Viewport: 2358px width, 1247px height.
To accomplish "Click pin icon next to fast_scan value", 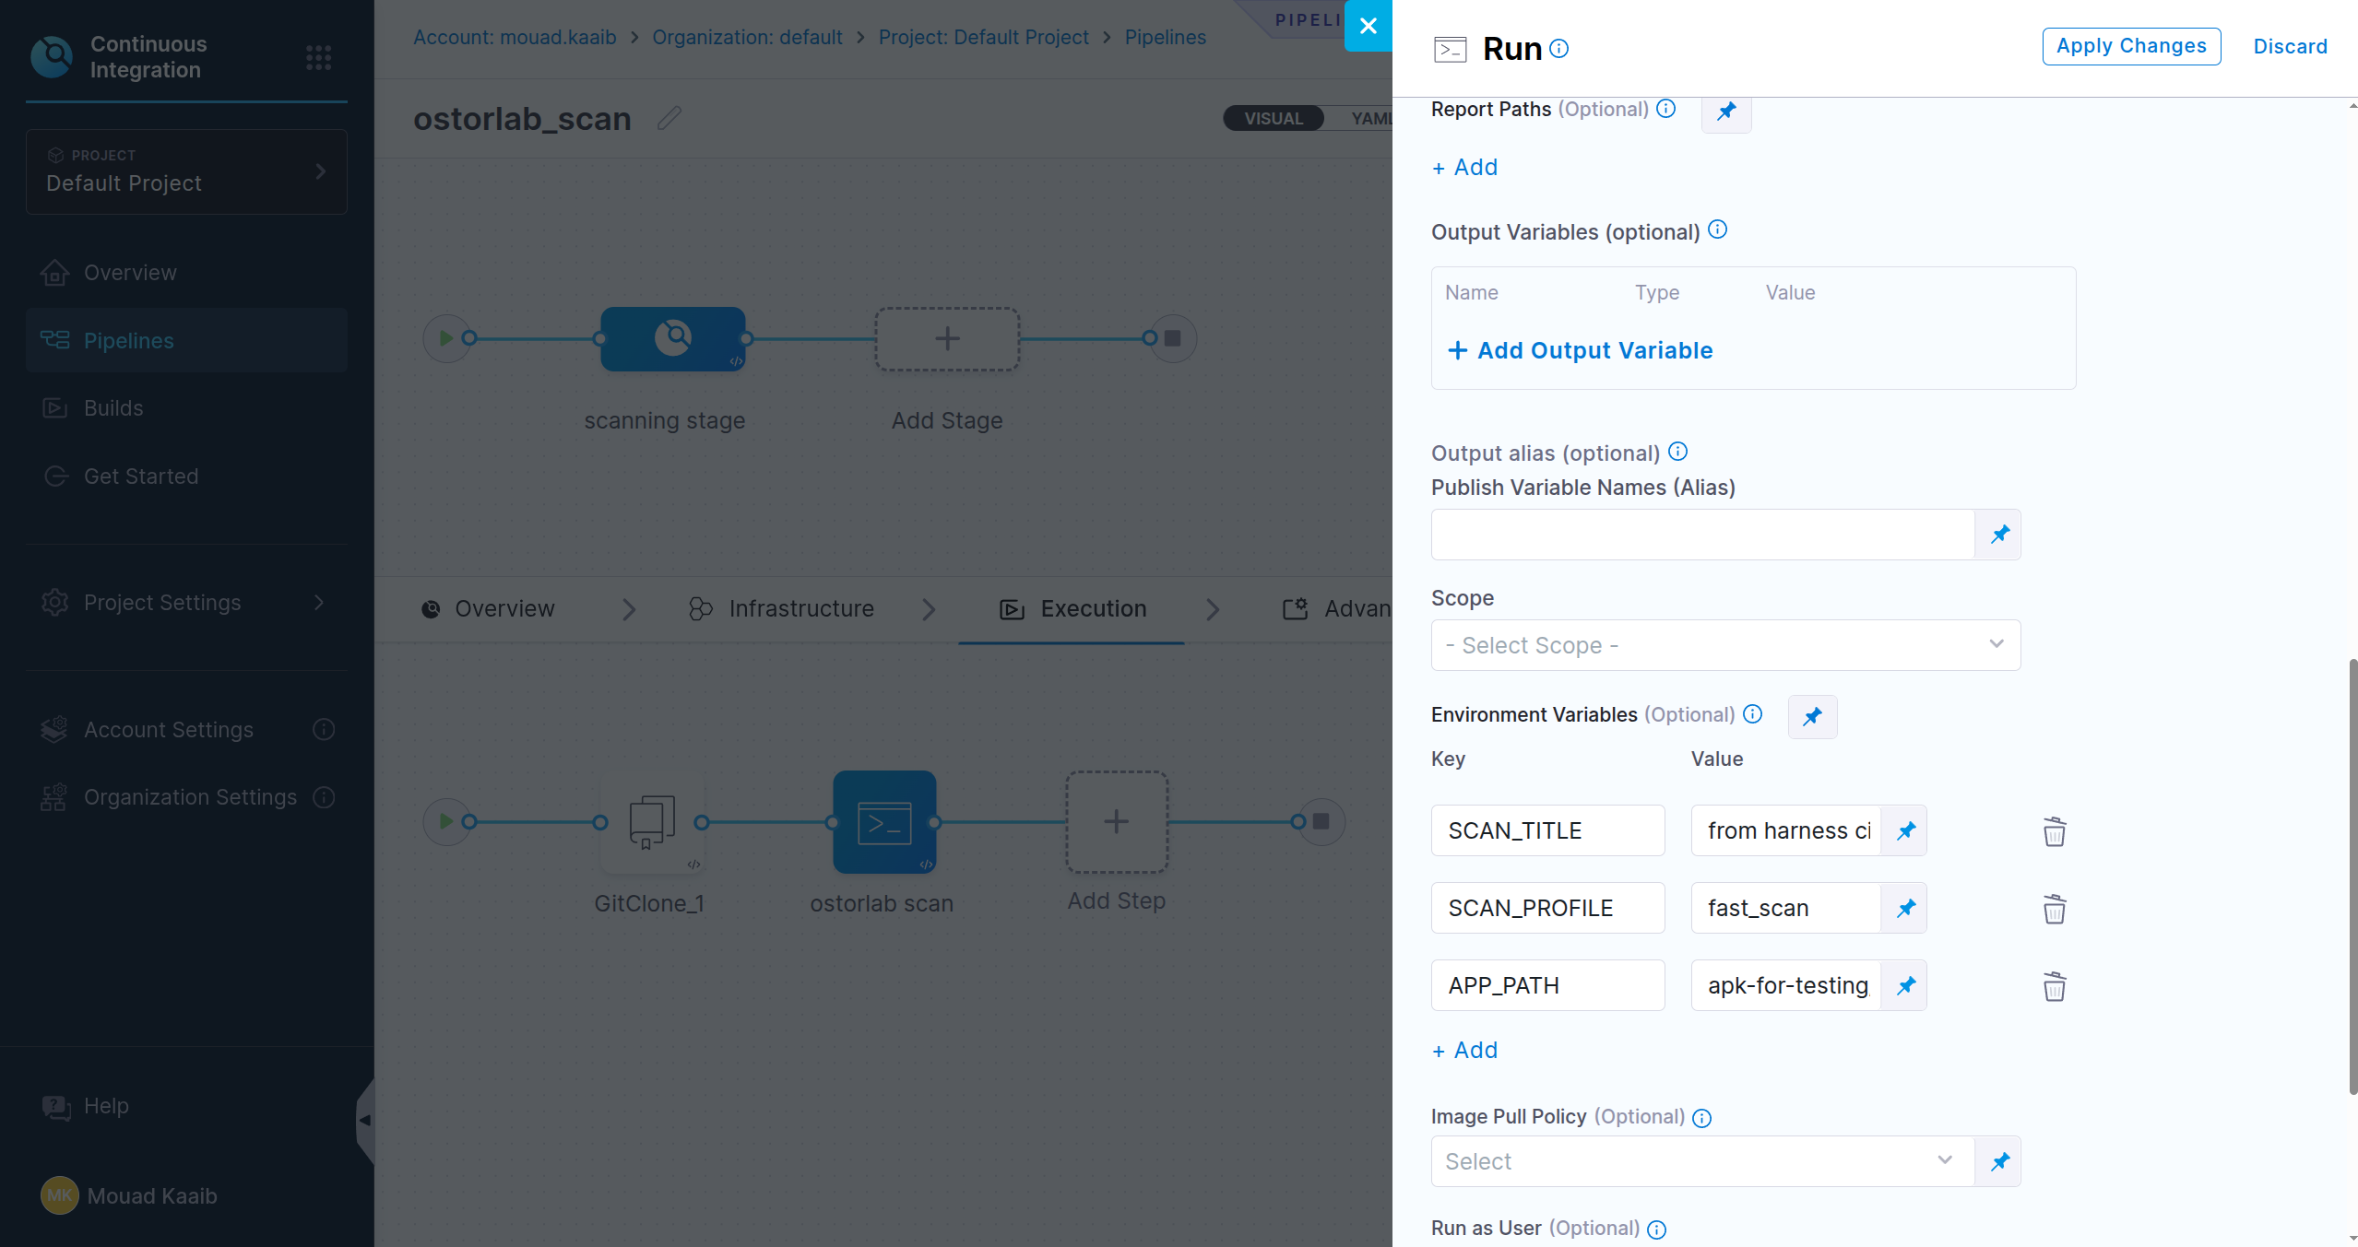I will 1905,908.
